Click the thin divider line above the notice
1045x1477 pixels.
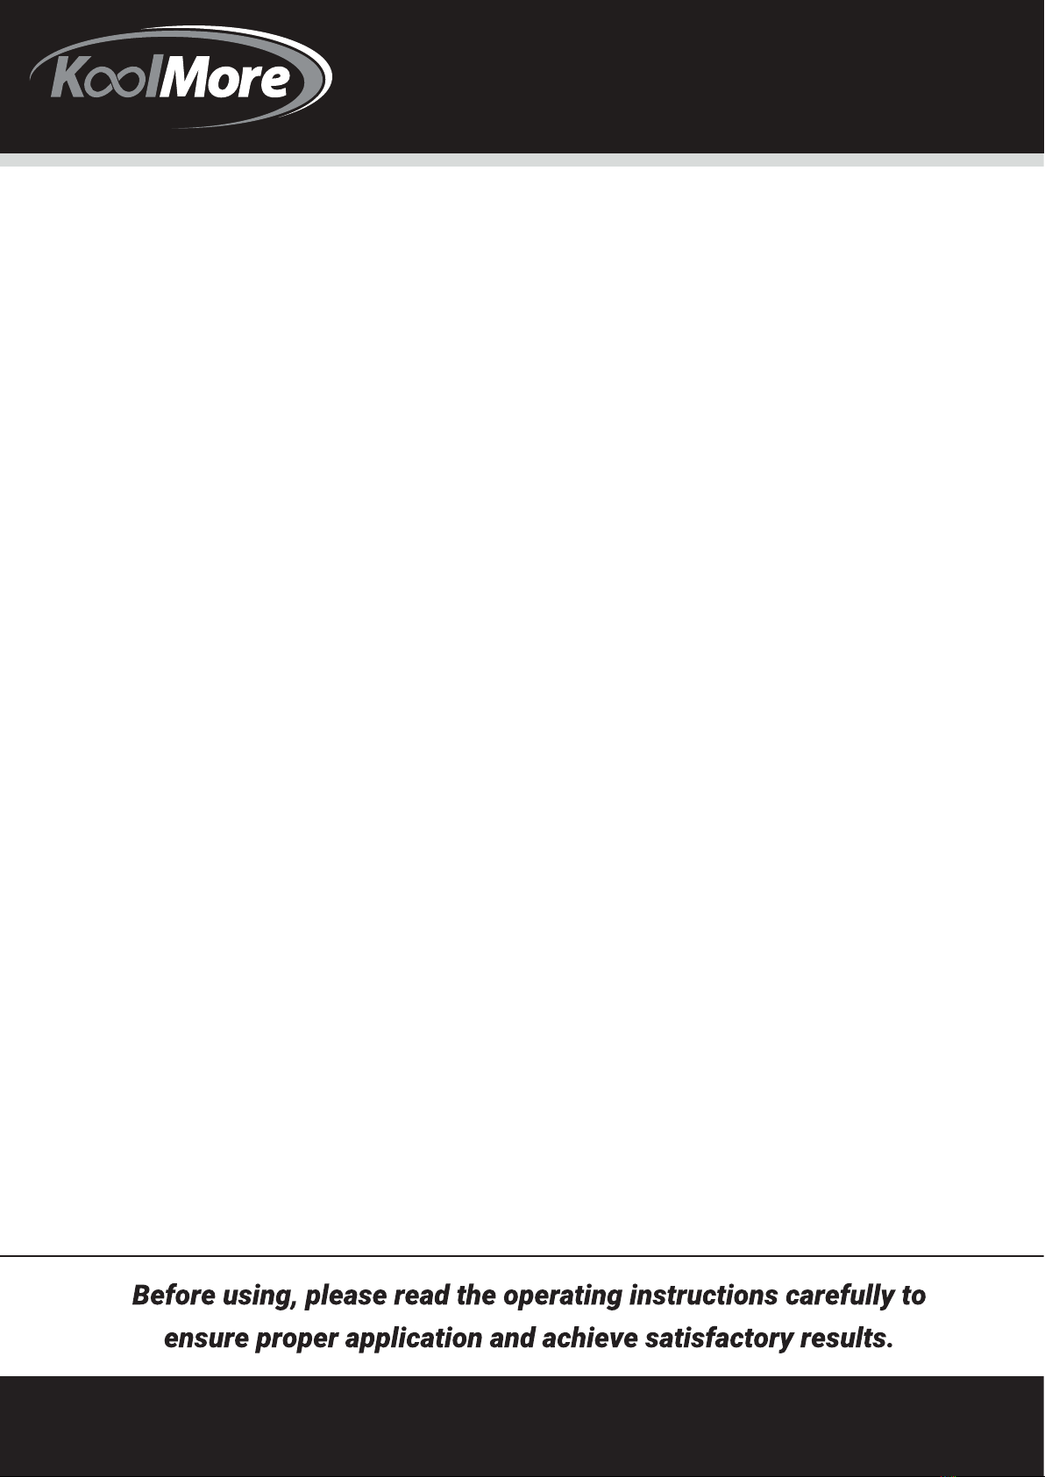(x=522, y=1256)
